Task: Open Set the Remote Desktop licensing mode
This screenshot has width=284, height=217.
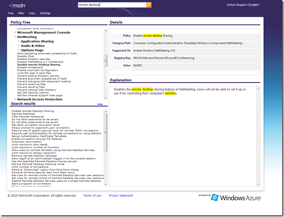Action: (x=38, y=164)
